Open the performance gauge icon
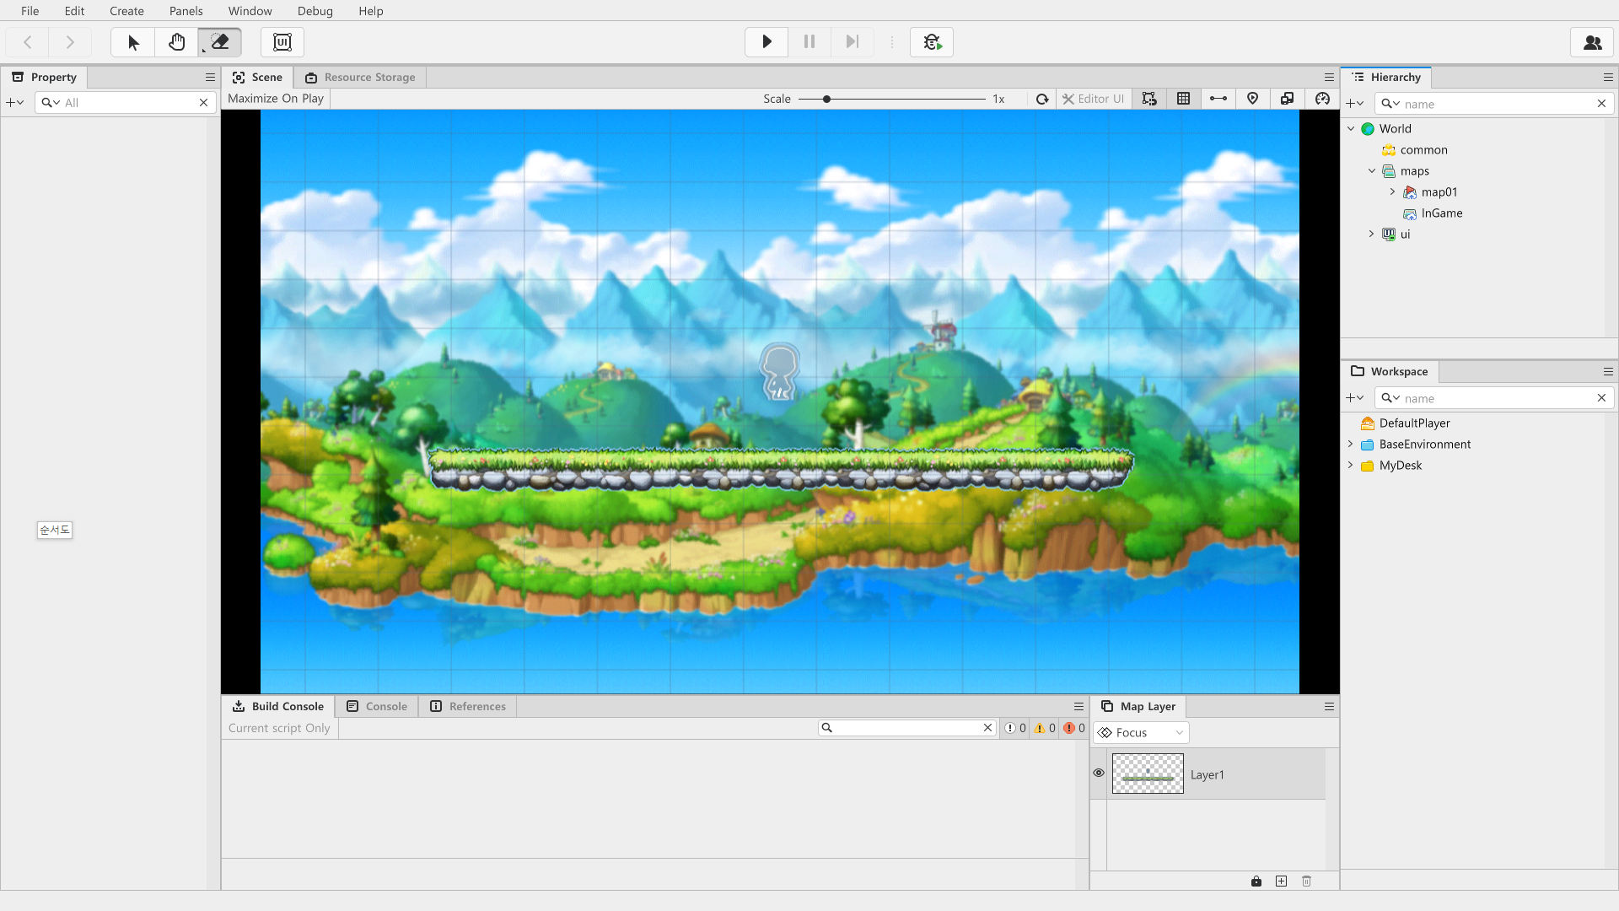1619x911 pixels. pyautogui.click(x=1322, y=99)
